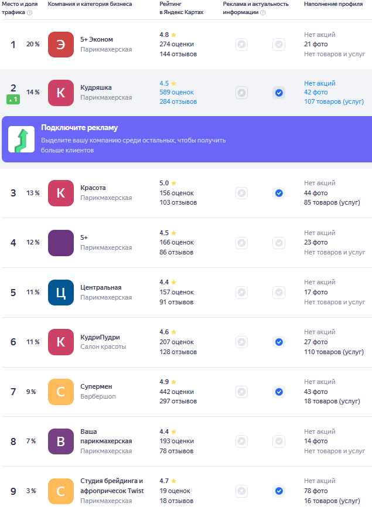Click the 442 оценки text for Супермен
Screen dimensions: 372x513
(176, 392)
